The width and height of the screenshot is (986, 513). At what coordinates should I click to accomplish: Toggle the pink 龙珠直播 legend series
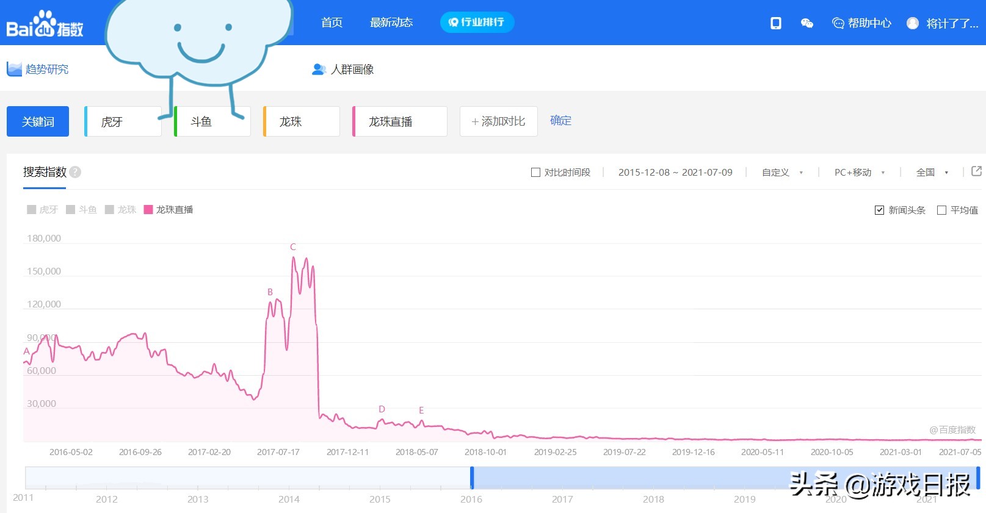coord(168,210)
